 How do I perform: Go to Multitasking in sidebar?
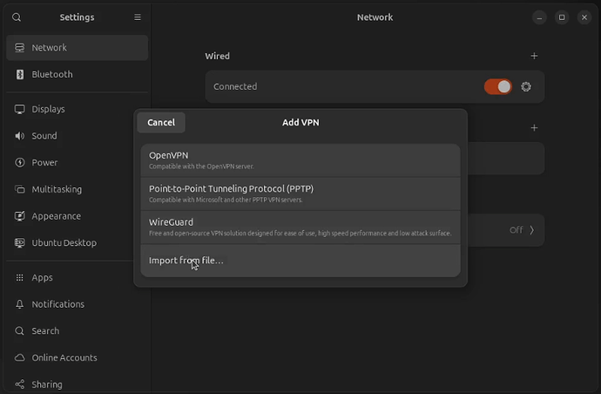coord(57,189)
